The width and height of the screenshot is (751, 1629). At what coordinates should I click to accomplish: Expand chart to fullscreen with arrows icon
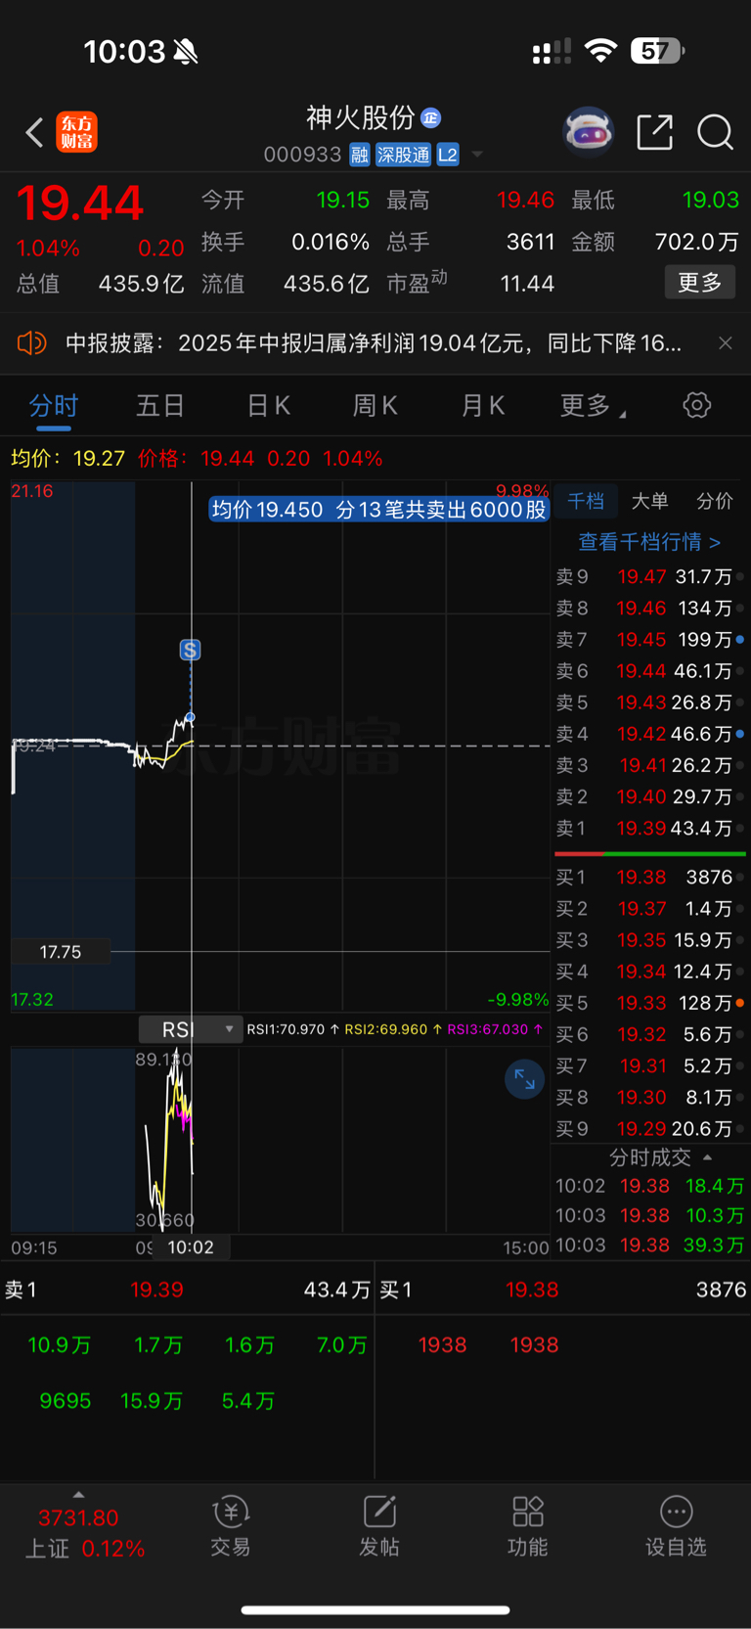point(524,1079)
